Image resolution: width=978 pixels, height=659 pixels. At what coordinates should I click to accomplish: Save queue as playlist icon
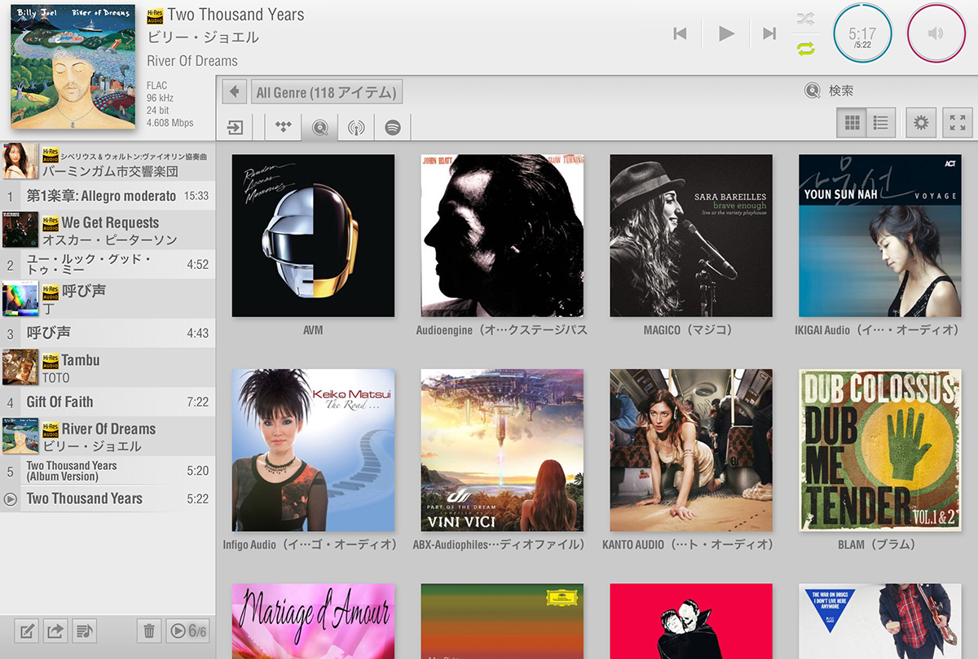tap(83, 630)
